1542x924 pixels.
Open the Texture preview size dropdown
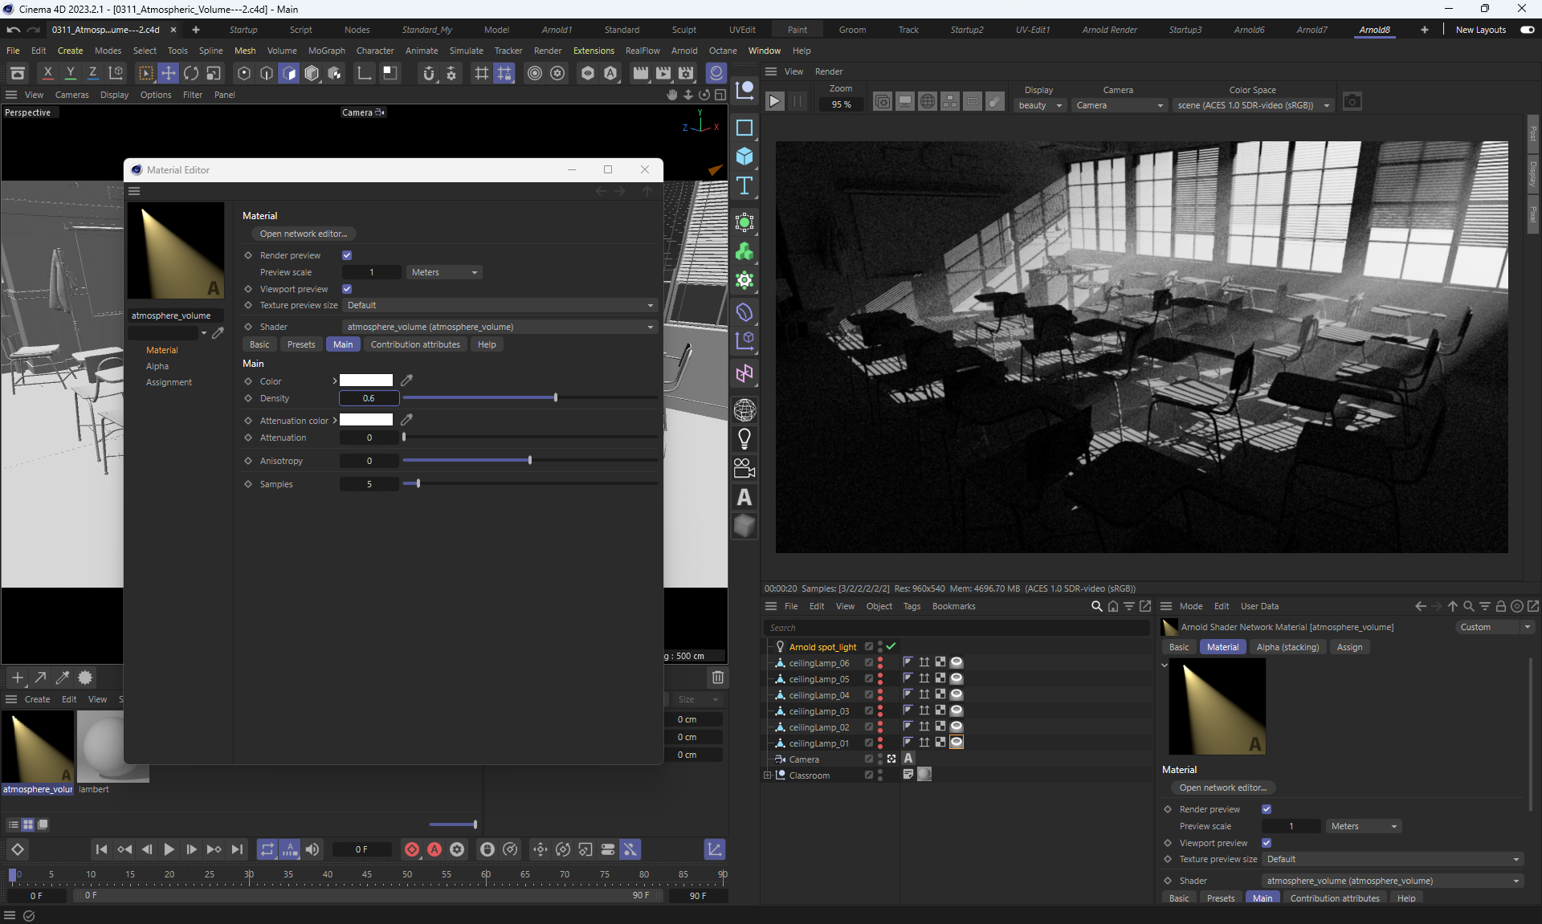[x=500, y=305]
